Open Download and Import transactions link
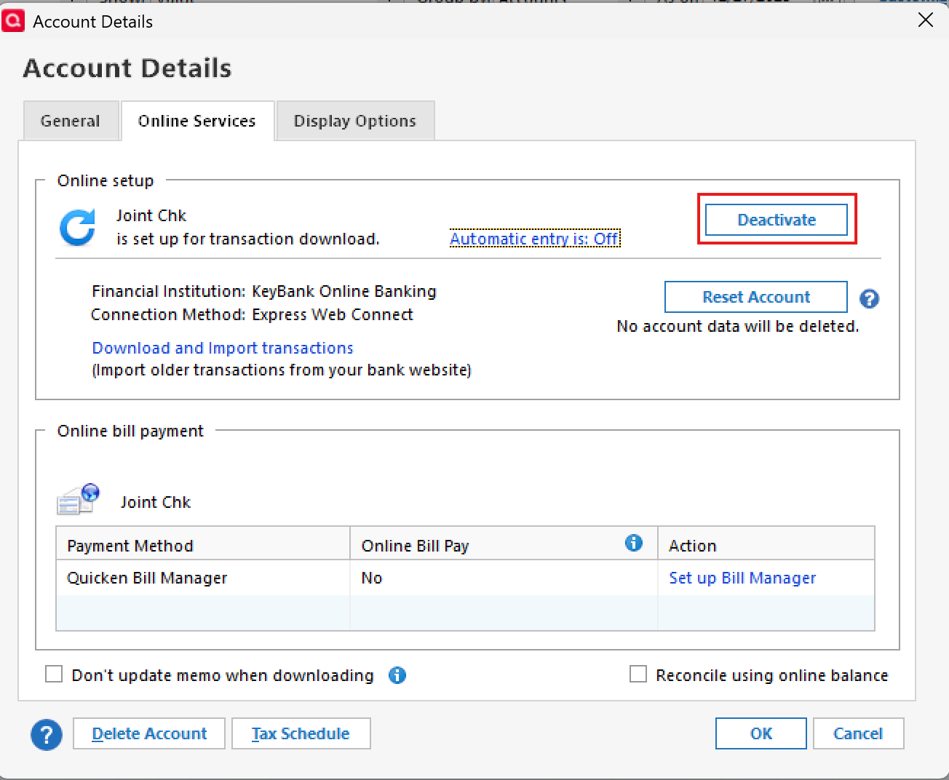Viewport: 949px width, 780px height. click(223, 348)
